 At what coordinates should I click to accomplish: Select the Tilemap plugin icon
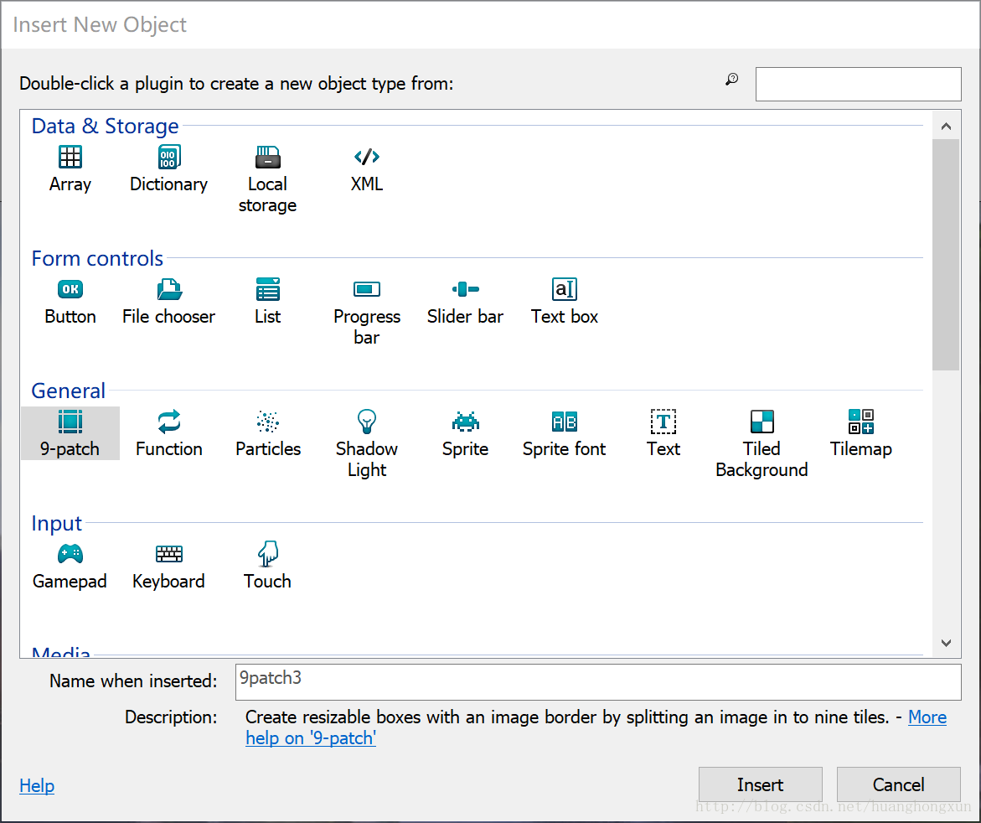pos(860,422)
